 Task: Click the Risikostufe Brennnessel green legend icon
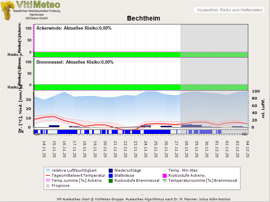click(111, 180)
